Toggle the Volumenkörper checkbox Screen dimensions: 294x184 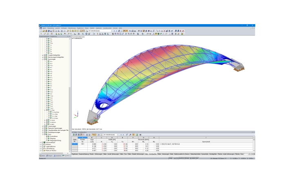click(42, 142)
